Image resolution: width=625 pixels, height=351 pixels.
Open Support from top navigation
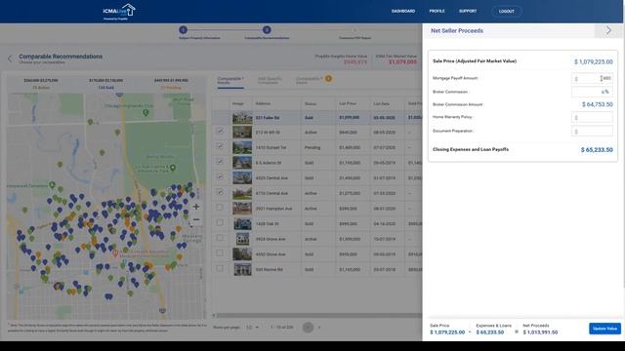[x=468, y=11]
